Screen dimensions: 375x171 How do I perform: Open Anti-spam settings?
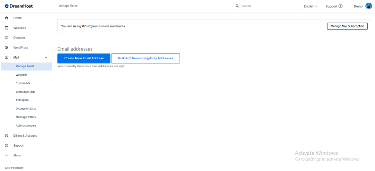click(x=22, y=100)
